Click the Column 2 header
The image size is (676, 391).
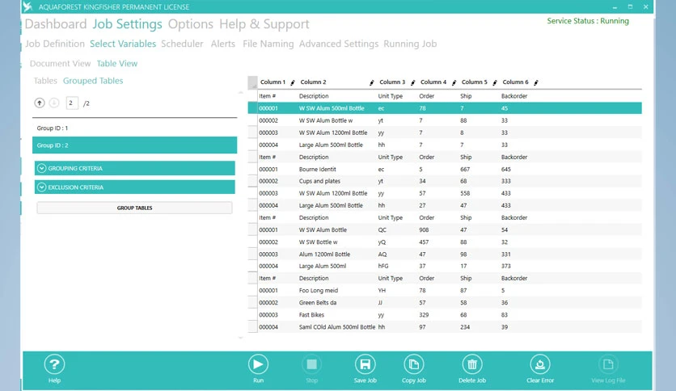313,82
